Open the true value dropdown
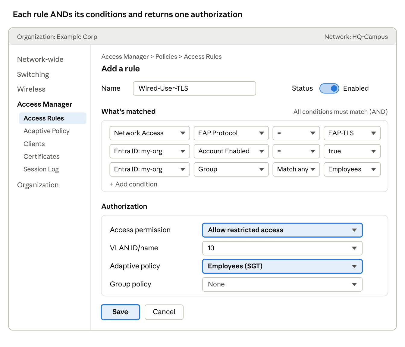 pos(352,151)
